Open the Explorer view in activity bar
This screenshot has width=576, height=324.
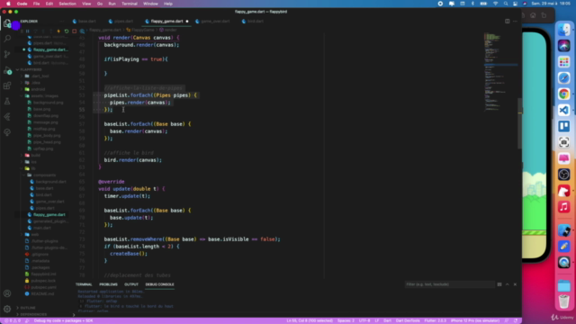point(7,23)
